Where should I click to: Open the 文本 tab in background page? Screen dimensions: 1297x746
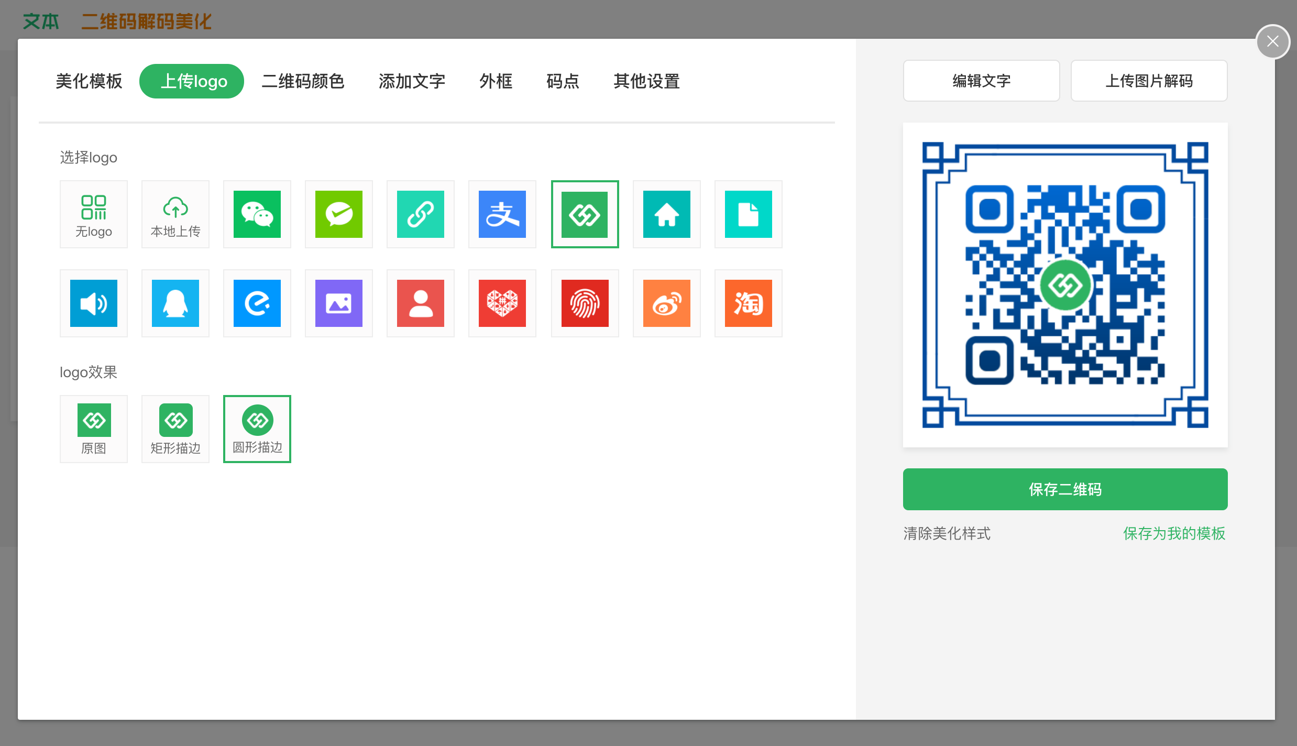point(41,21)
